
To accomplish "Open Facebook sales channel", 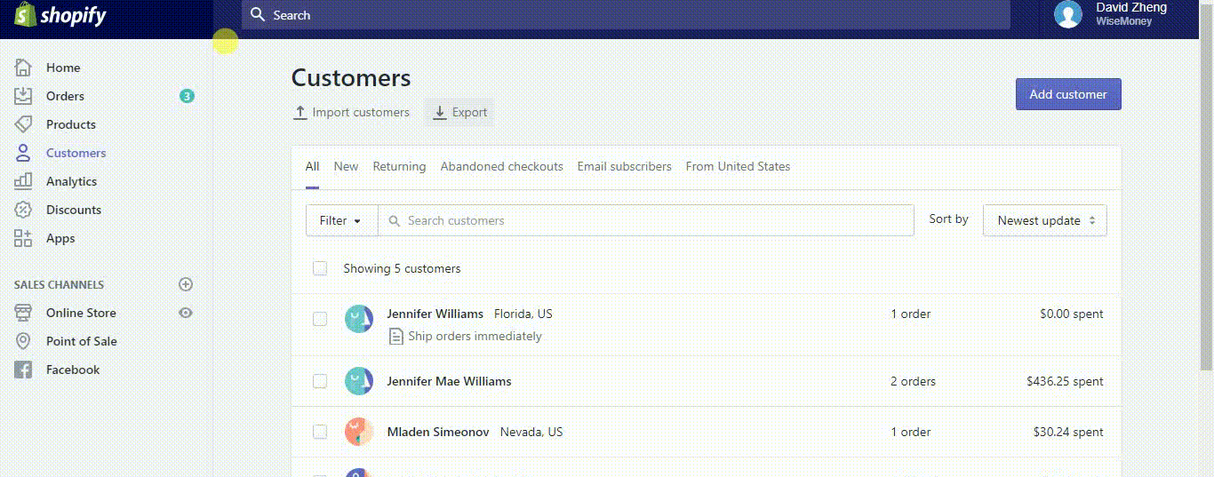I will point(73,370).
